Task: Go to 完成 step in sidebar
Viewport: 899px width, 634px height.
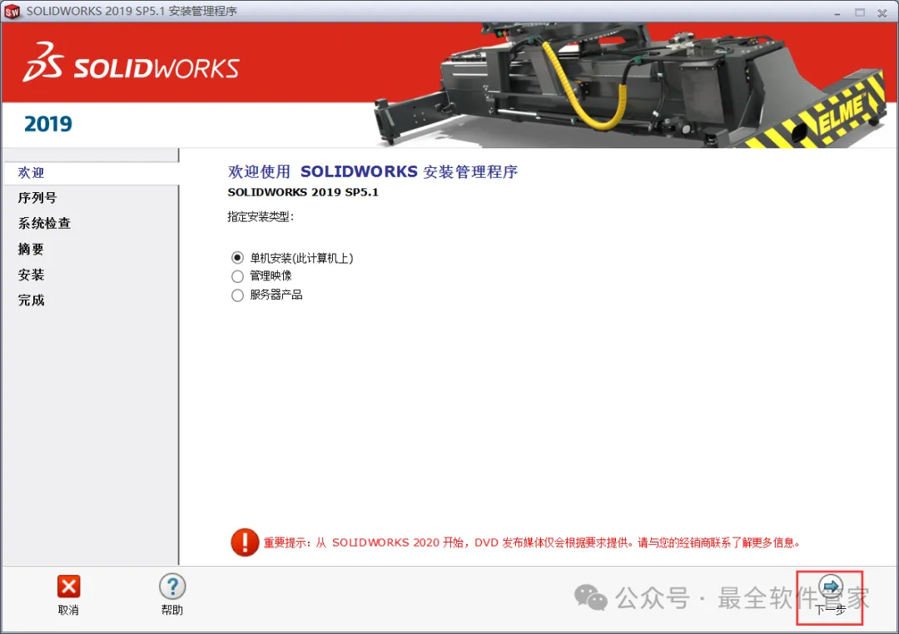Action: tap(31, 300)
